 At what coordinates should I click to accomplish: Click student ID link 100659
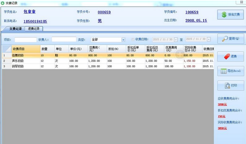coord(192,12)
